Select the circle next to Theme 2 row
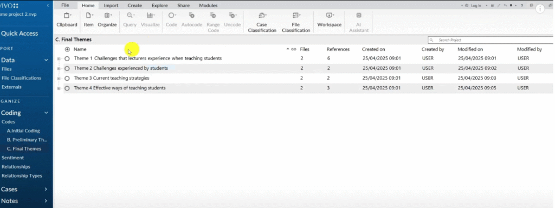The image size is (555, 208). [67, 68]
